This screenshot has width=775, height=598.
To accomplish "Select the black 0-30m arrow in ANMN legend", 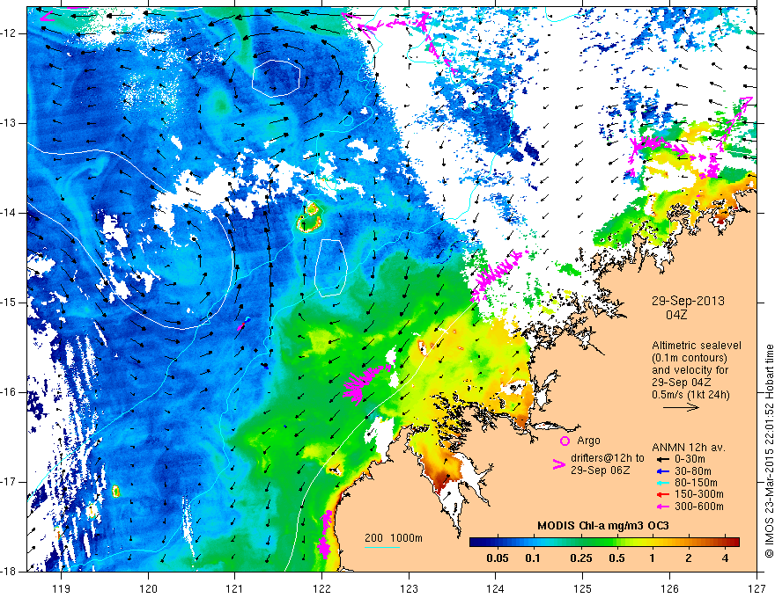I will 662,459.
